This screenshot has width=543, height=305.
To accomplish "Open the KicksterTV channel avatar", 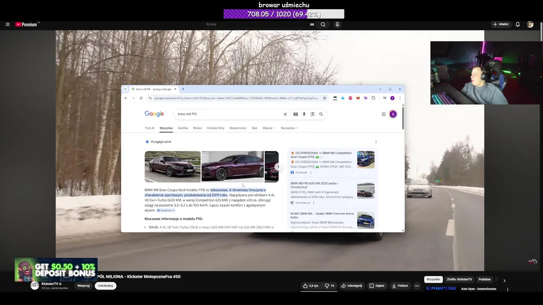I will tap(35, 286).
